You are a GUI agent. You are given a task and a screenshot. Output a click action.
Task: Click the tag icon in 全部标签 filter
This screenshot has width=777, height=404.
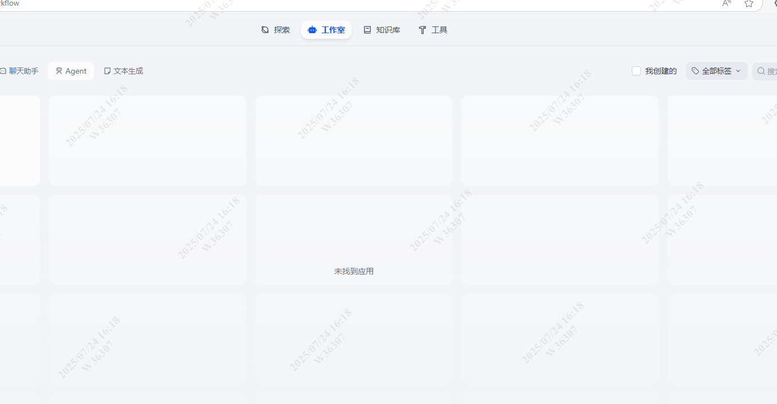pyautogui.click(x=695, y=71)
